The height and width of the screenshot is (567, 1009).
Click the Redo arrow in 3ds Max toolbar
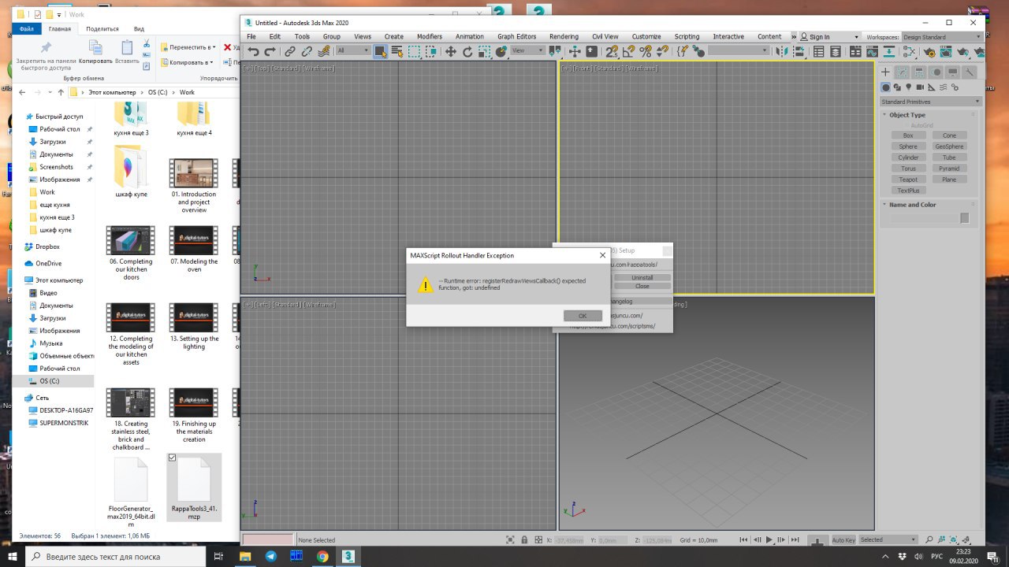point(270,51)
